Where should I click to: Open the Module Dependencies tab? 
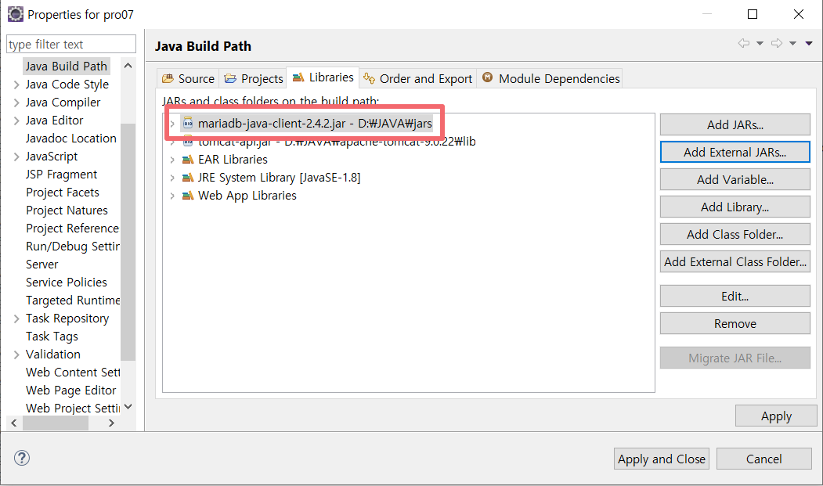pyautogui.click(x=550, y=79)
